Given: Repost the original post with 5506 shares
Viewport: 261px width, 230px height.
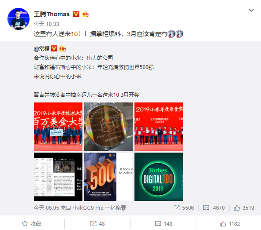Looking at the screenshot, I should [183, 208].
